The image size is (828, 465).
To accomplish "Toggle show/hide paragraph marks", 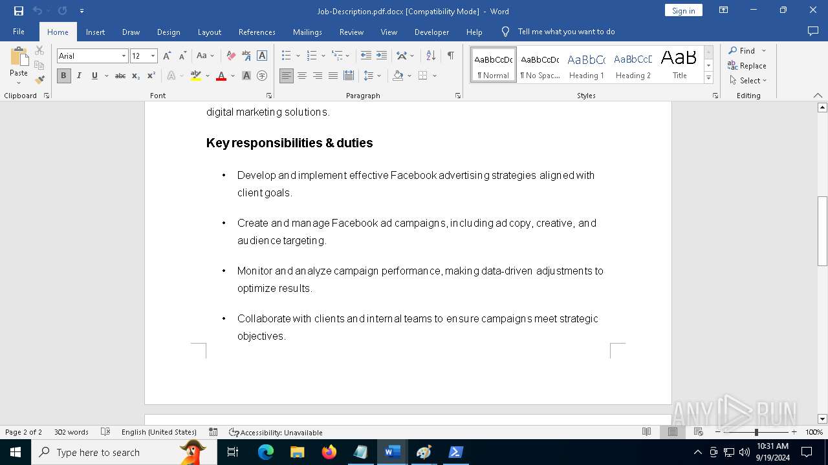I will [x=450, y=56].
